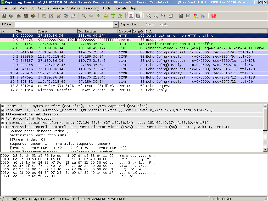Click Profile: Default in status bar

[222, 199]
